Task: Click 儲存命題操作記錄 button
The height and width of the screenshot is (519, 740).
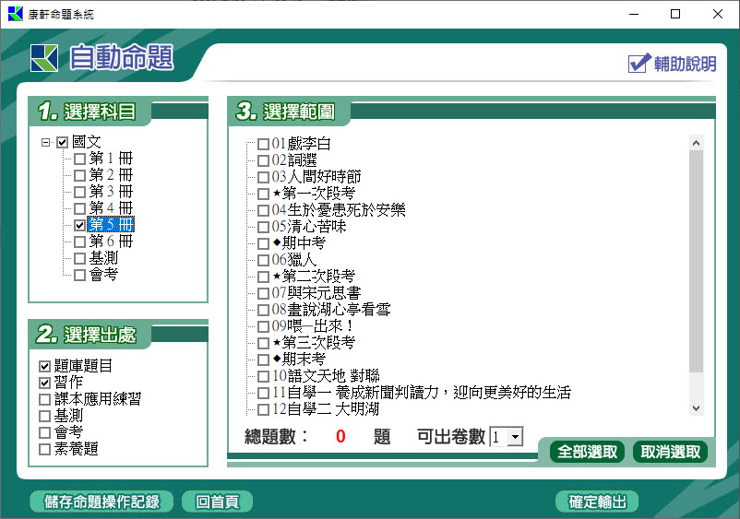Action: click(95, 502)
